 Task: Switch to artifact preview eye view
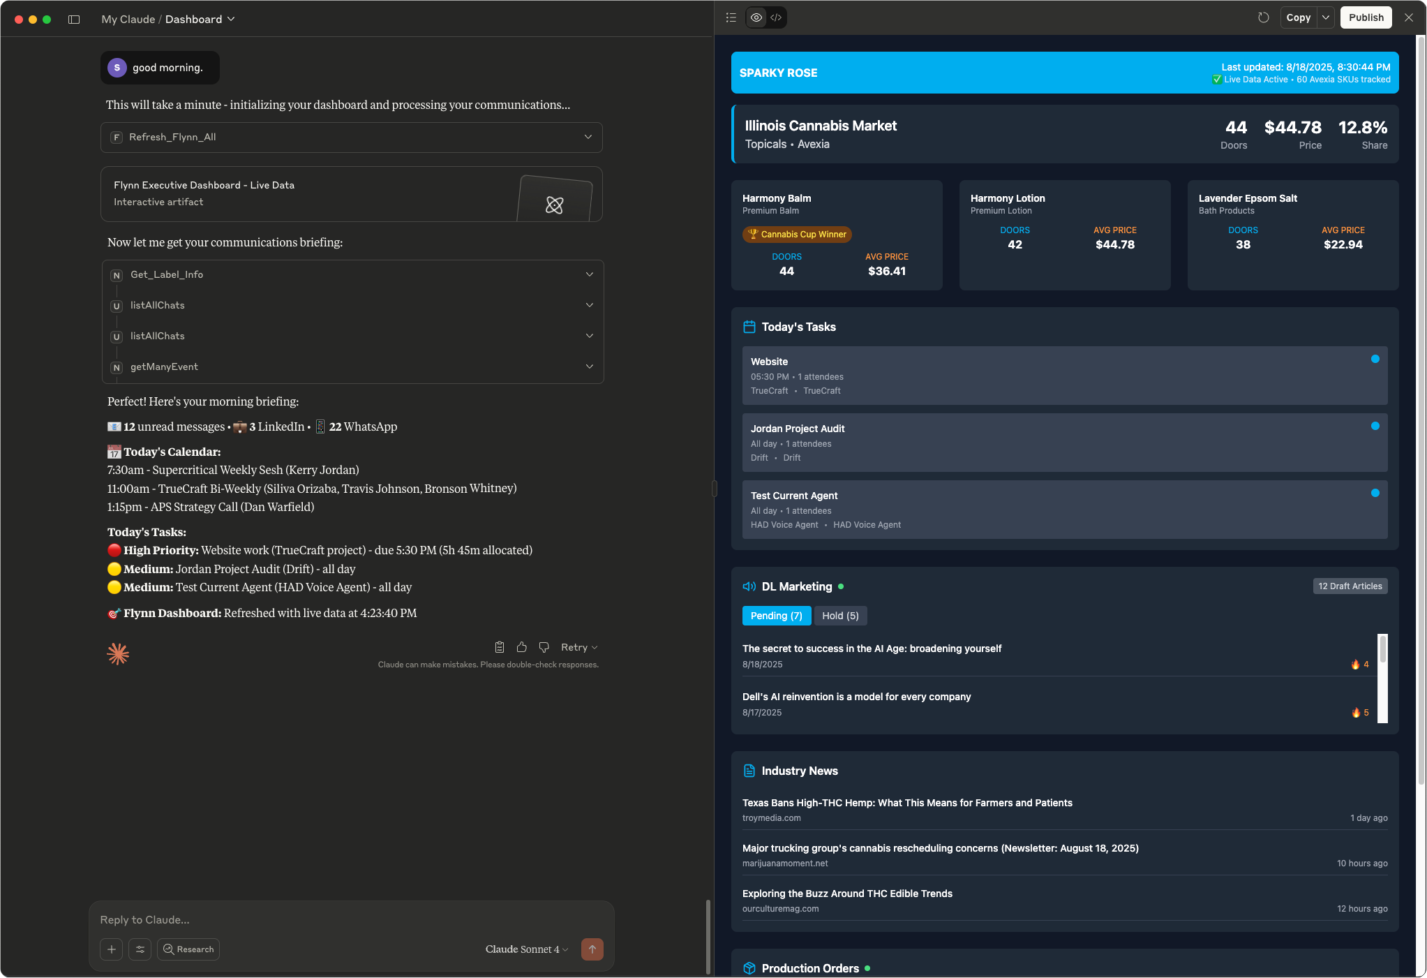[x=756, y=17]
